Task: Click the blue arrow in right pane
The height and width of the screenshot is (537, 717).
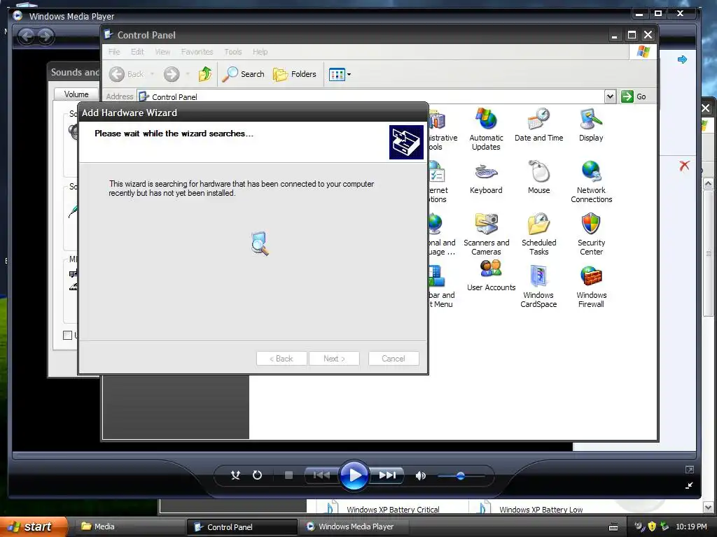Action: point(682,59)
